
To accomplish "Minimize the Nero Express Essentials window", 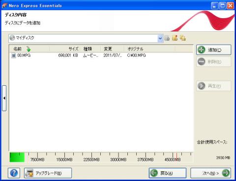I will [214, 6].
